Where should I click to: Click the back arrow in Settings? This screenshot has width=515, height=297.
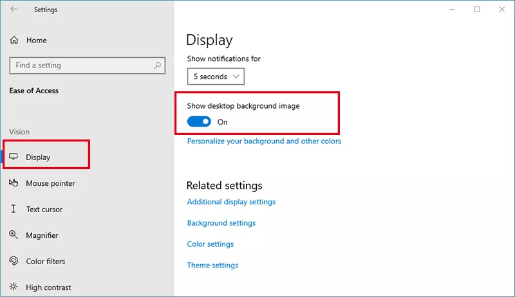[14, 9]
